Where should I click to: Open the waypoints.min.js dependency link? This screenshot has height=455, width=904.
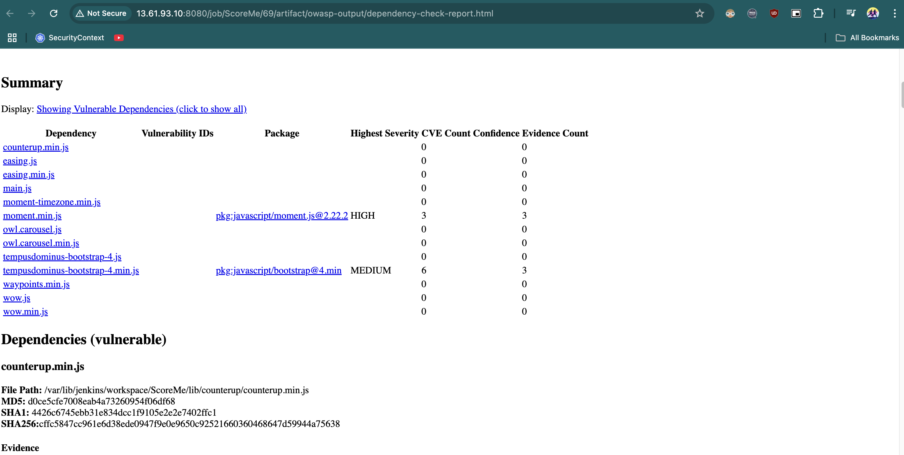pyautogui.click(x=37, y=284)
